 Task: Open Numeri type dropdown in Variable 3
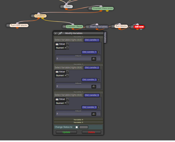[x=62, y=103]
